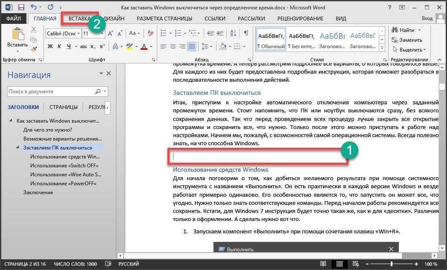Open Read Mode view in status bar

tap(323, 264)
